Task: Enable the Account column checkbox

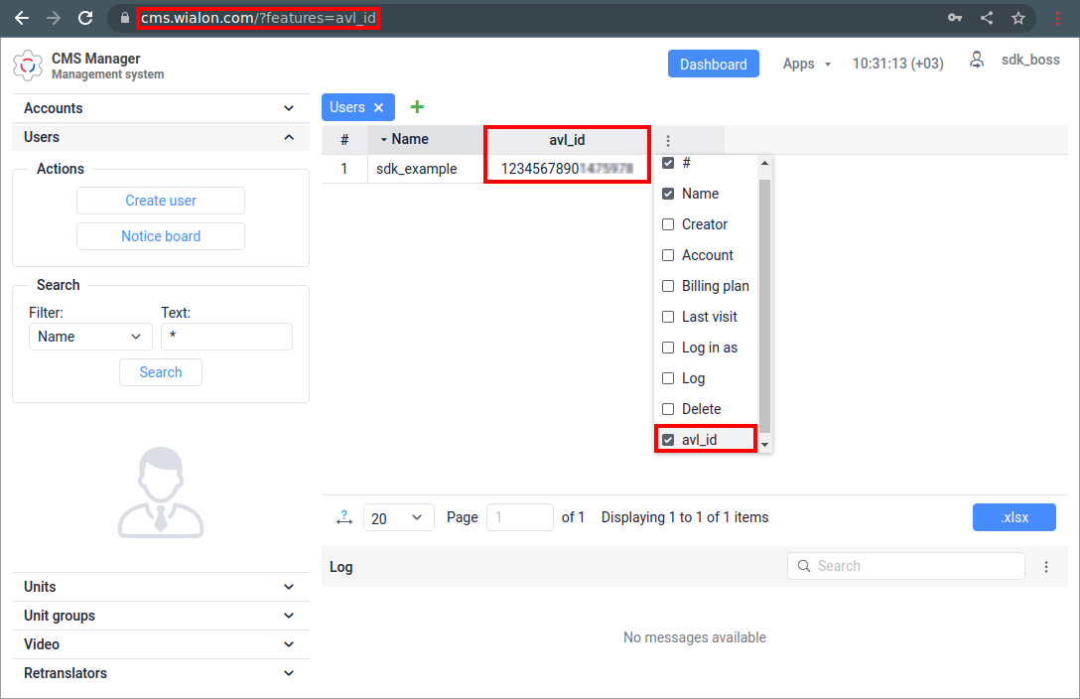Action: coord(667,255)
